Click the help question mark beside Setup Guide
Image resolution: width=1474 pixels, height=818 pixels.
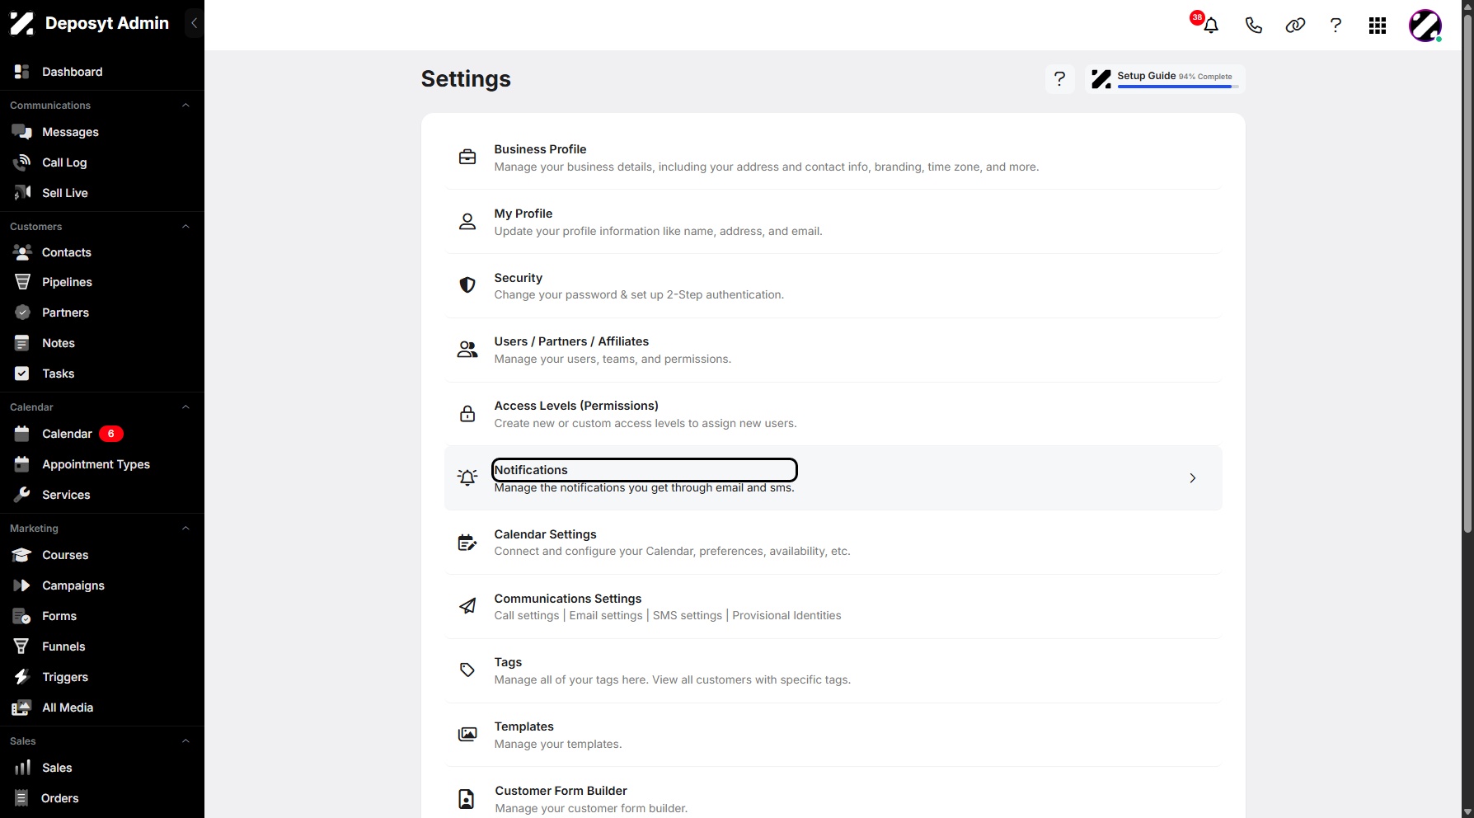(x=1060, y=79)
